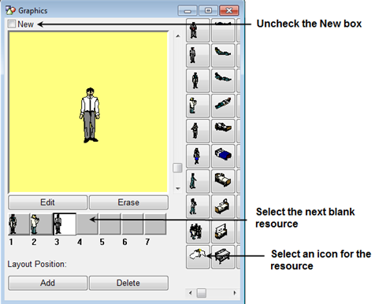Click the Edit button

(x=47, y=202)
